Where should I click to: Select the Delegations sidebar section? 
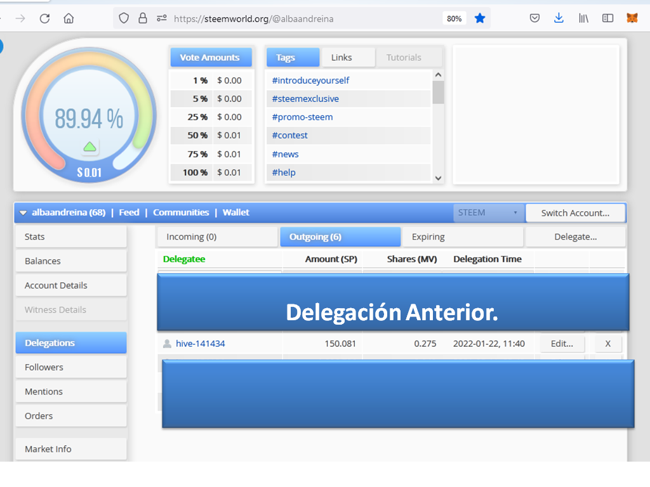71,343
